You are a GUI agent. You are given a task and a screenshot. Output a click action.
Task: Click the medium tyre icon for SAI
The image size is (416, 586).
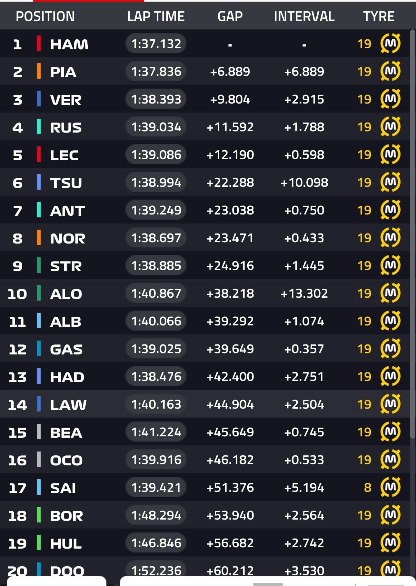[x=390, y=487]
